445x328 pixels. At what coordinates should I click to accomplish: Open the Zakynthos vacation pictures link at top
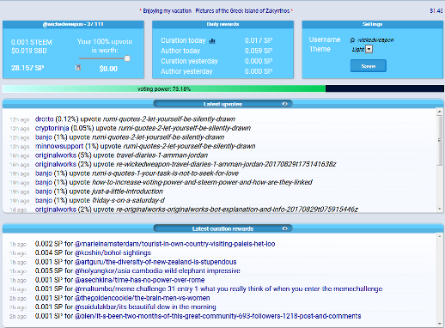216,11
